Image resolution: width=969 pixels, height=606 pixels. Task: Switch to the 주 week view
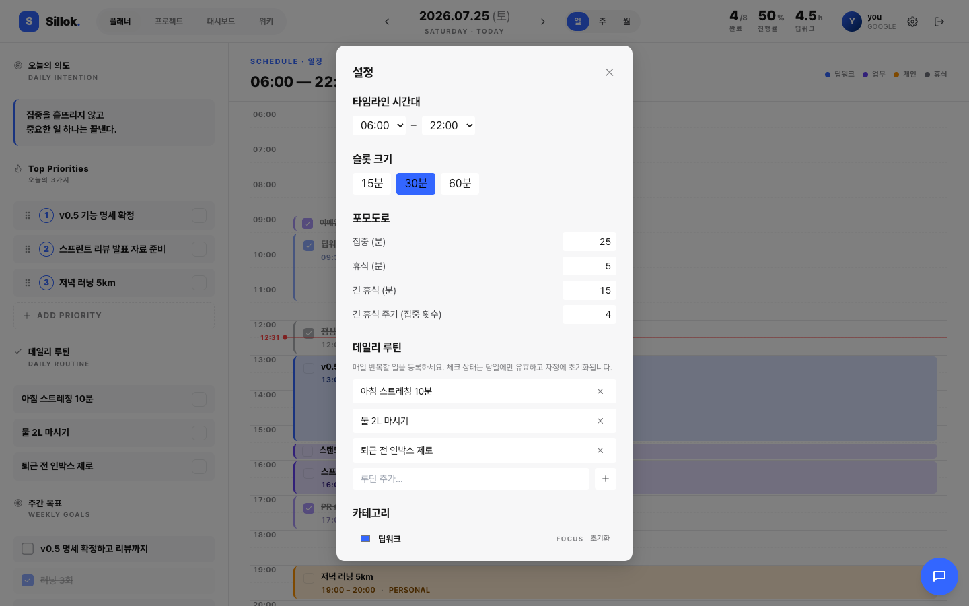coord(602,22)
